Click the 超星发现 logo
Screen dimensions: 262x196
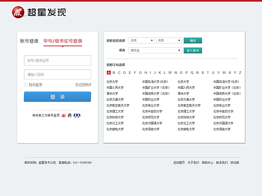(39, 12)
